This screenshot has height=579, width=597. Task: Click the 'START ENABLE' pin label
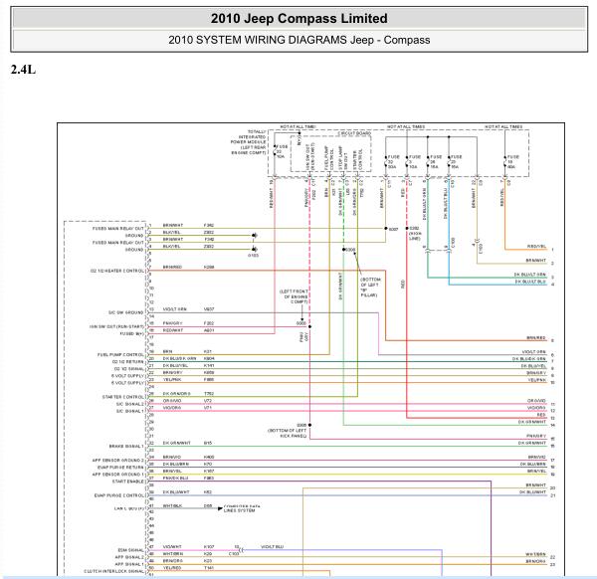pos(128,482)
